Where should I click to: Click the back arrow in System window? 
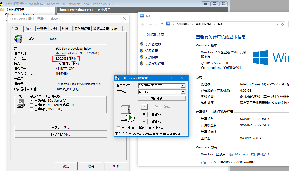[x=143, y=24]
